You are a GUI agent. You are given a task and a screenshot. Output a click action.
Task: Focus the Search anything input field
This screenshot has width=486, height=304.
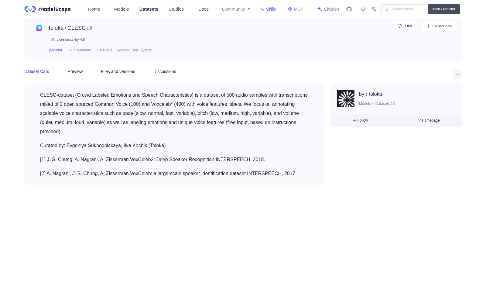click(404, 9)
